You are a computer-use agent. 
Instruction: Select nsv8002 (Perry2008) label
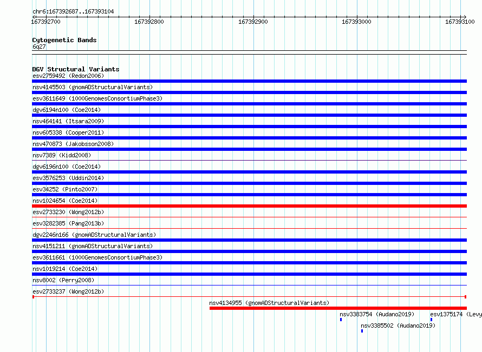pyautogui.click(x=63, y=280)
